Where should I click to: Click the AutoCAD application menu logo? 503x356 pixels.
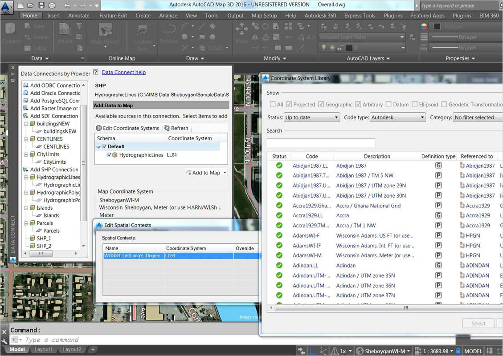point(7,8)
